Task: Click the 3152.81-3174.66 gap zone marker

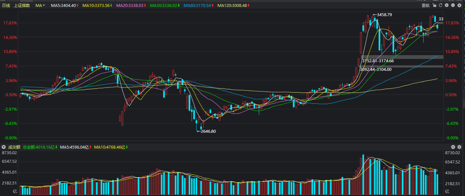Action: (378, 61)
